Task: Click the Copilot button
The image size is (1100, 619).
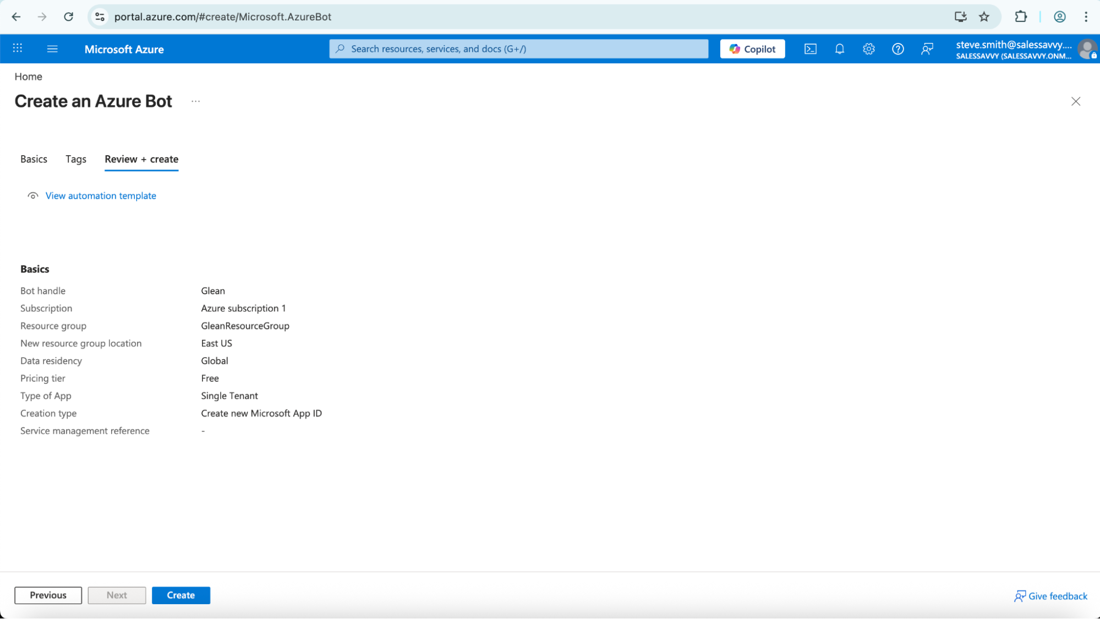Action: tap(752, 49)
